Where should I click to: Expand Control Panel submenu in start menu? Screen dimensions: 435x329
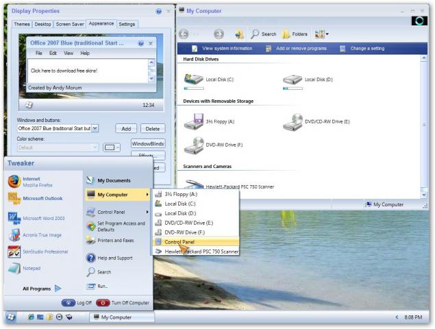pyautogui.click(x=116, y=212)
